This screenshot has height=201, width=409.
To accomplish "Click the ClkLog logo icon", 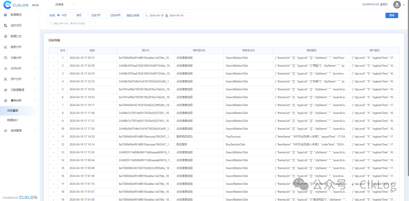I will (x=7, y=5).
